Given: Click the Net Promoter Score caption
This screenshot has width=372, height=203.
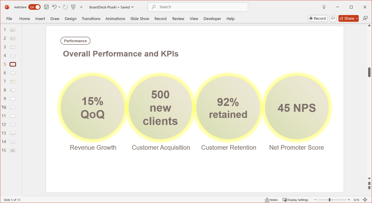Looking at the screenshot, I should [x=296, y=147].
